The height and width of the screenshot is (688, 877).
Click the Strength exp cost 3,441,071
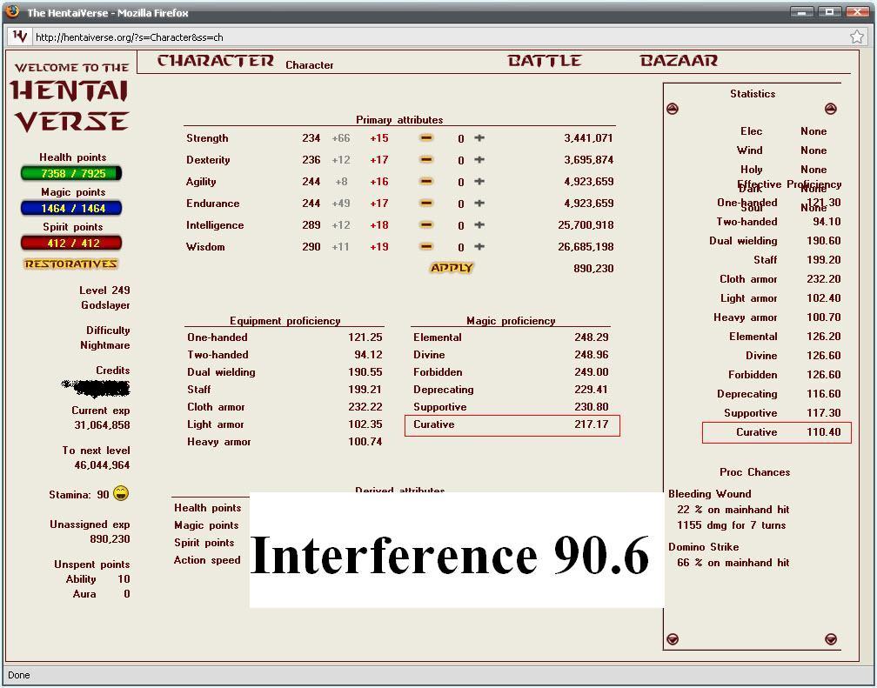pyautogui.click(x=588, y=138)
